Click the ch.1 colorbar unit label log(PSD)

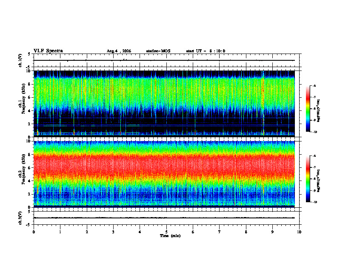tap(319, 110)
